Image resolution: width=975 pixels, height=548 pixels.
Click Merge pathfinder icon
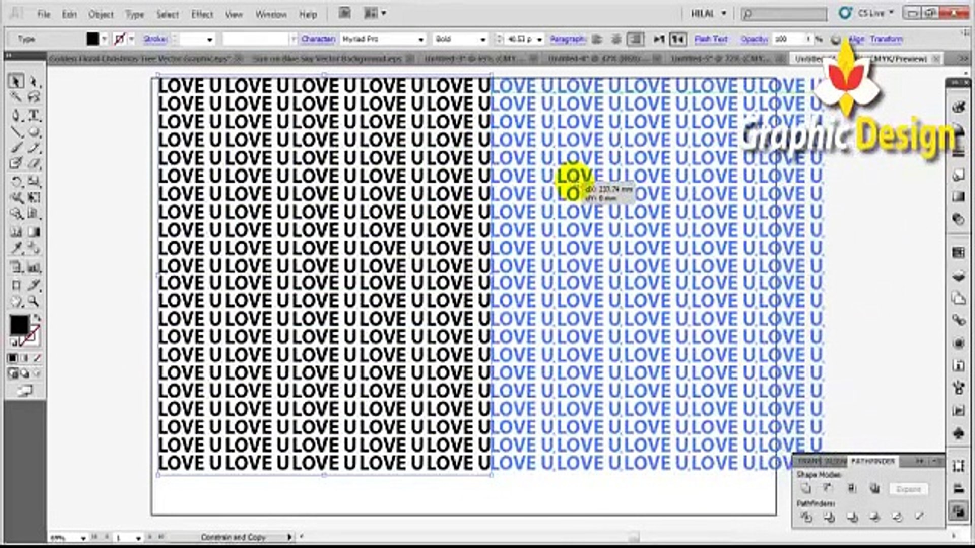click(x=852, y=517)
